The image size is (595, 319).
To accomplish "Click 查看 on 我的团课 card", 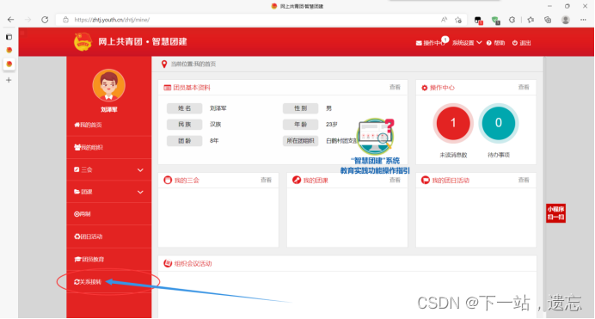I will (395, 180).
